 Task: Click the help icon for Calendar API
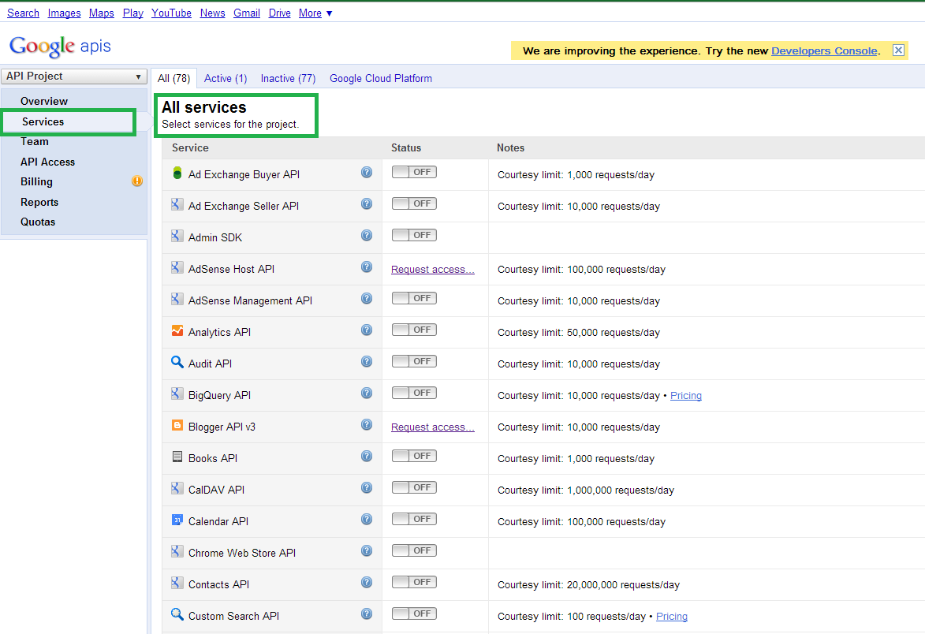point(367,519)
